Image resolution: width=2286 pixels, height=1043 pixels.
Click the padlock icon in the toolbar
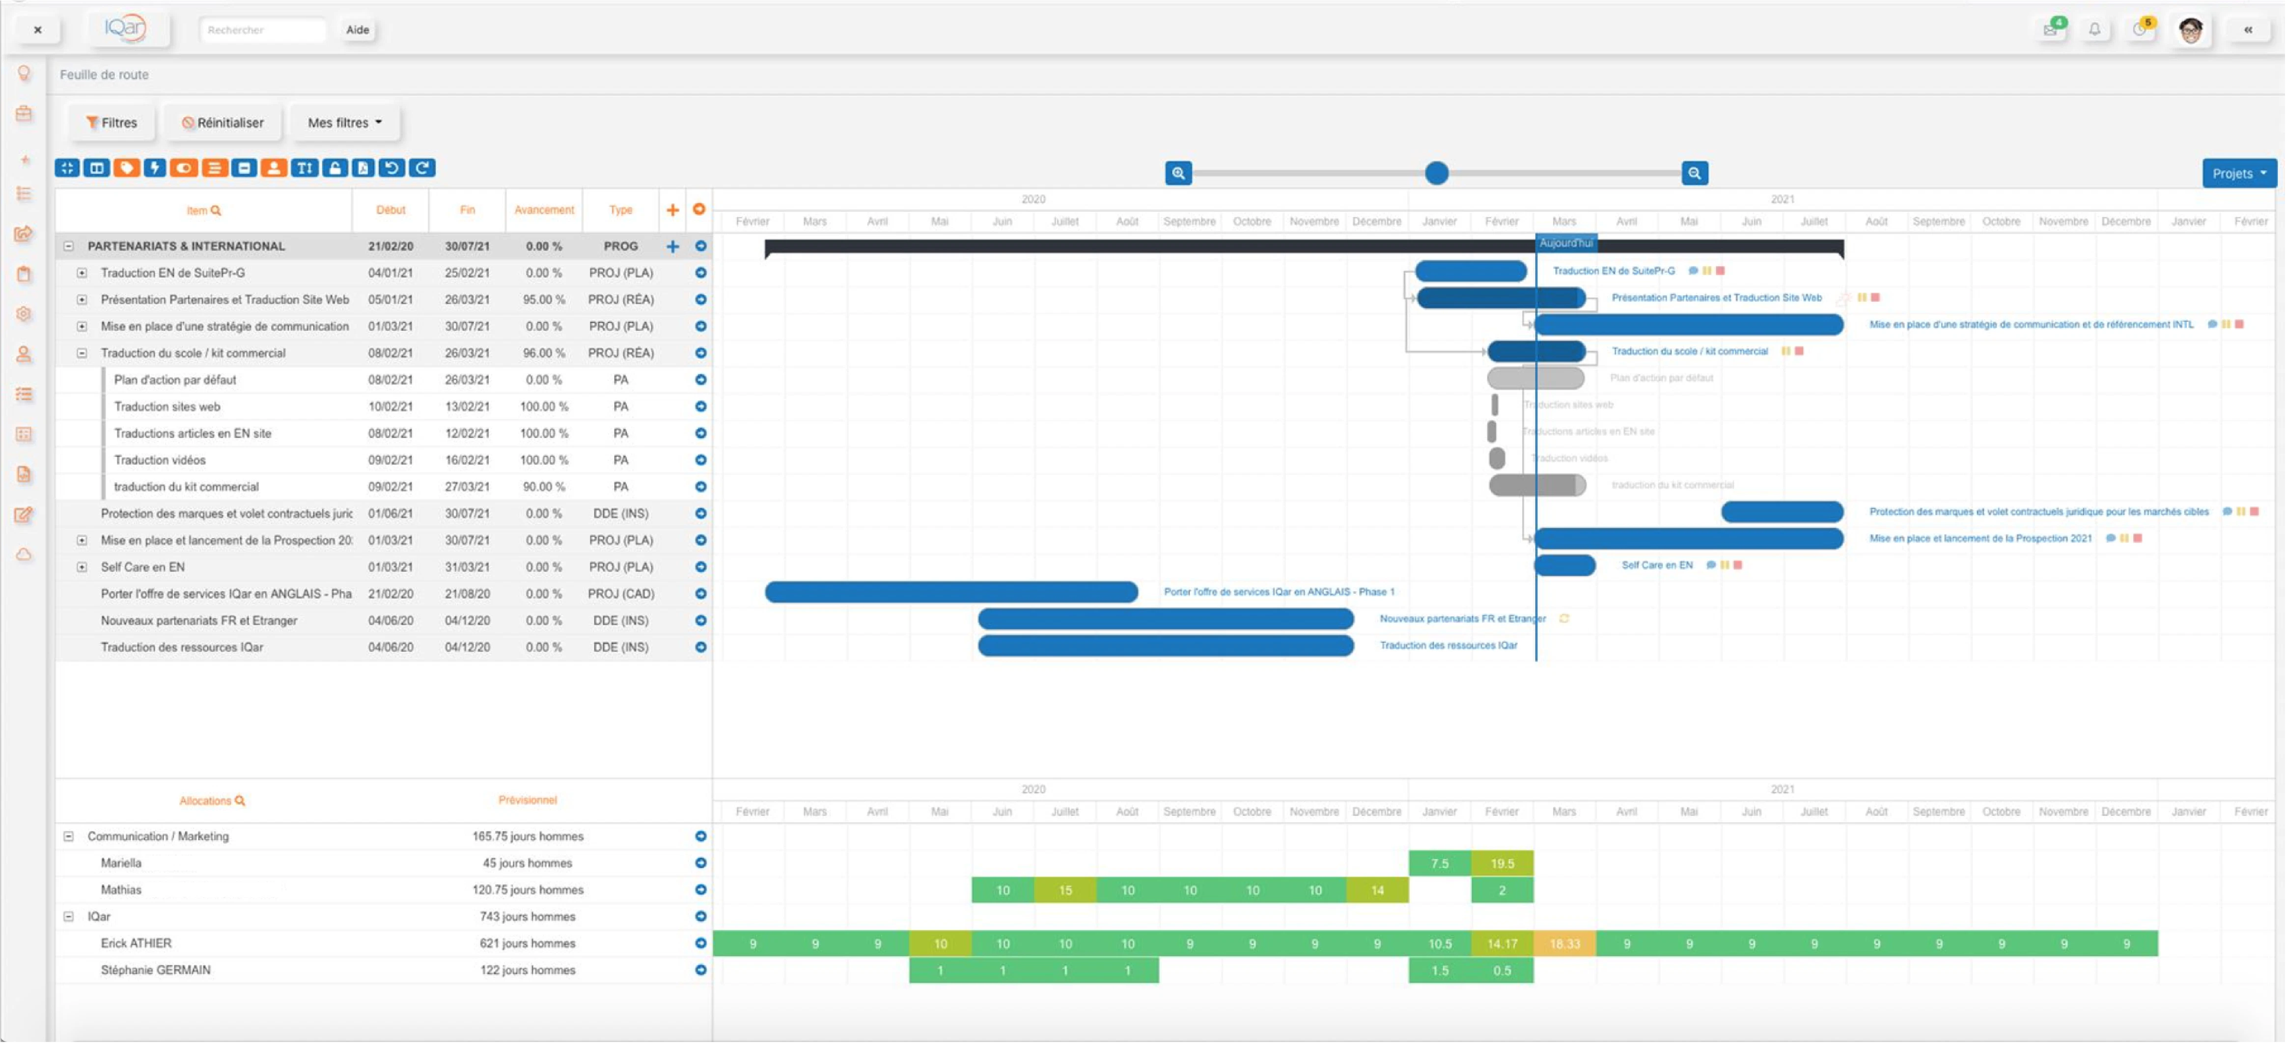335,168
